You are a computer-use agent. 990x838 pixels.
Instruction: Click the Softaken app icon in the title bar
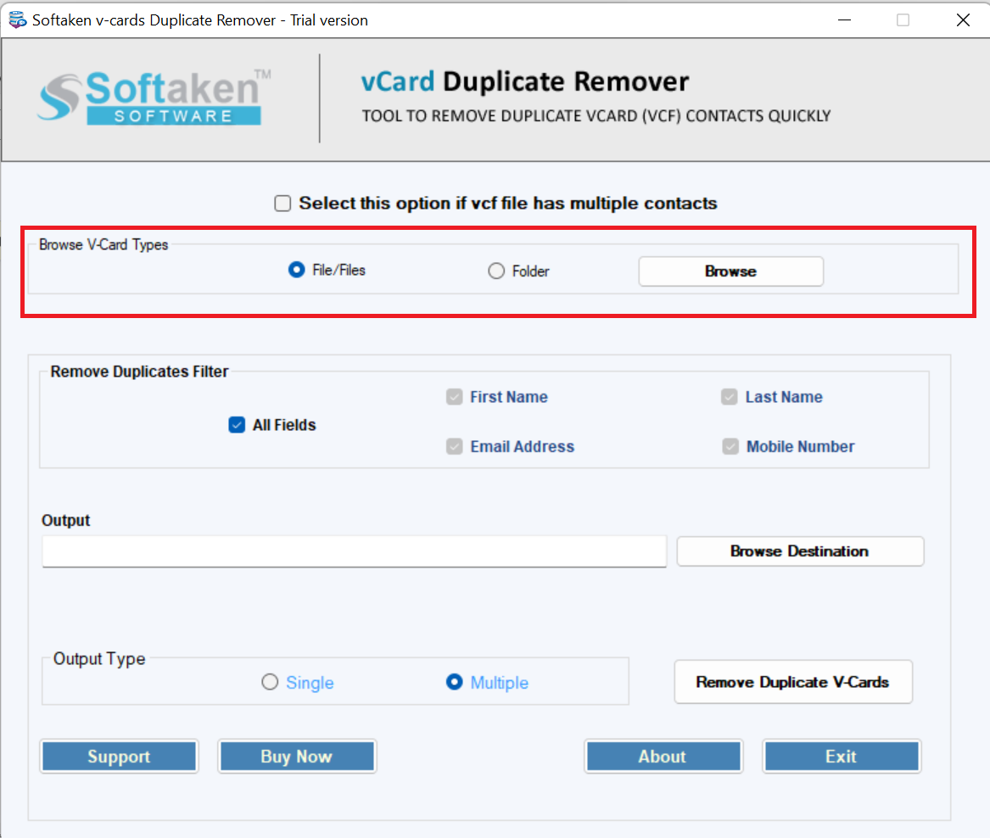point(17,20)
